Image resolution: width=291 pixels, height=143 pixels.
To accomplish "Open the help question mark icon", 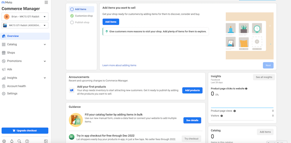I will point(27,141).
